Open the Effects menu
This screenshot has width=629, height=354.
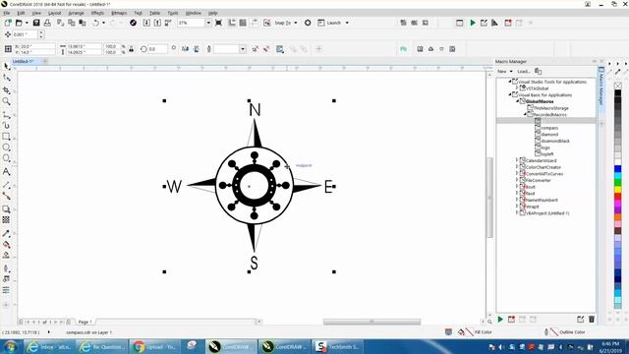click(x=97, y=13)
